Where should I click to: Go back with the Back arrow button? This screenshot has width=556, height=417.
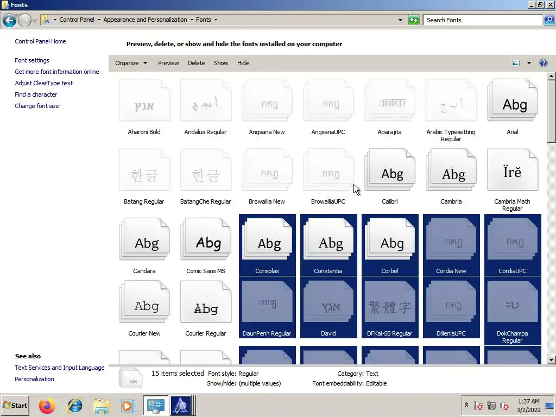coord(10,20)
